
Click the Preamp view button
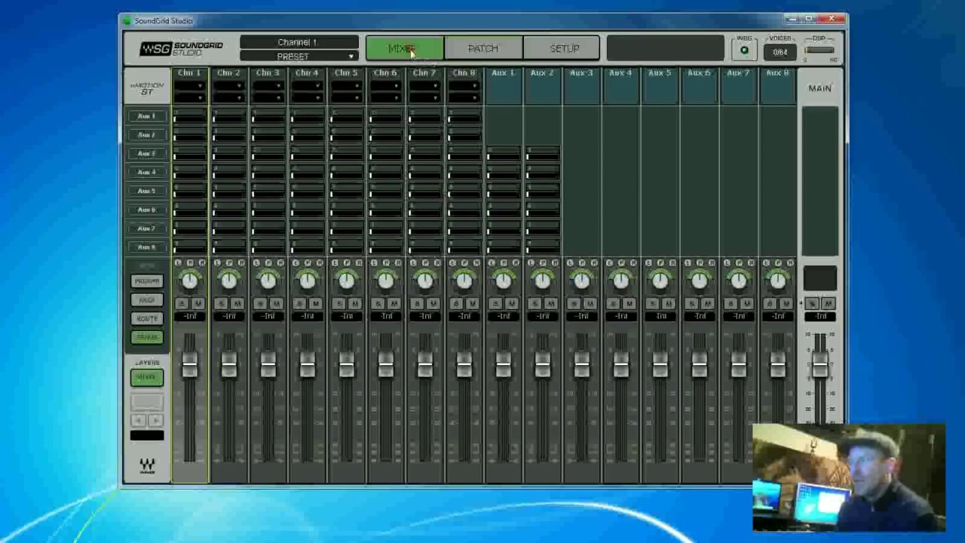147,281
